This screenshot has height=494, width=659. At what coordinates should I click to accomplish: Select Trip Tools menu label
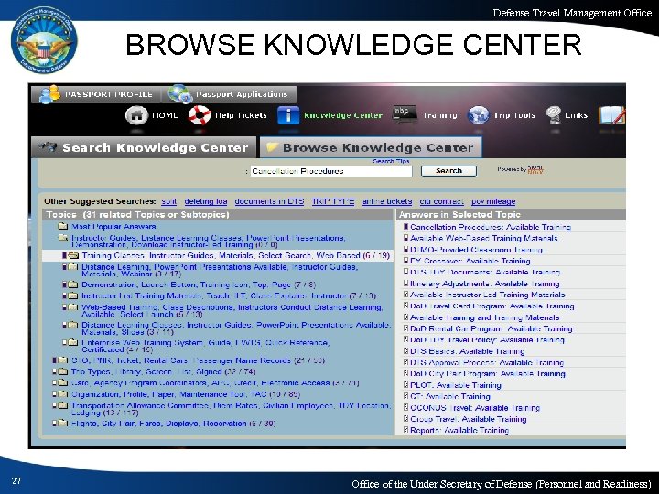tap(514, 115)
